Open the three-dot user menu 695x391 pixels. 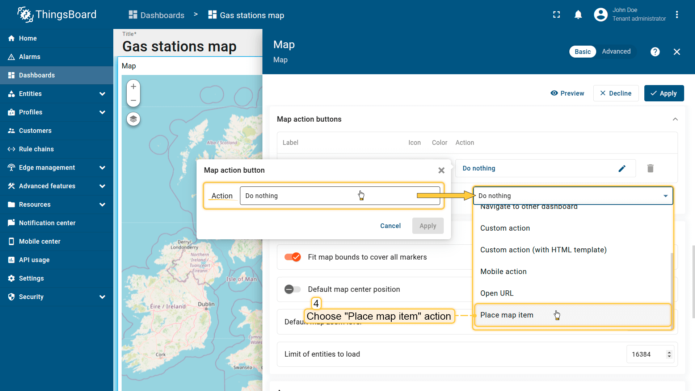tap(677, 15)
